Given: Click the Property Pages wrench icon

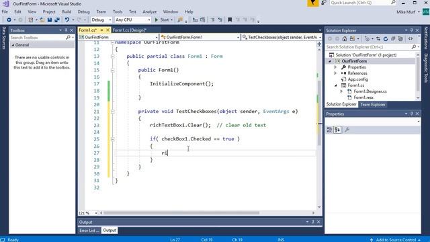Looking at the screenshot, I should 347,130.
